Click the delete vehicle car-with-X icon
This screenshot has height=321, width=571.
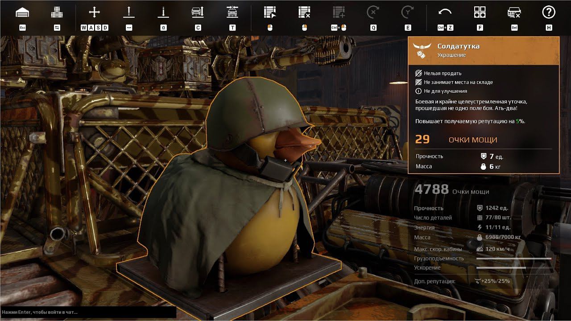point(514,12)
